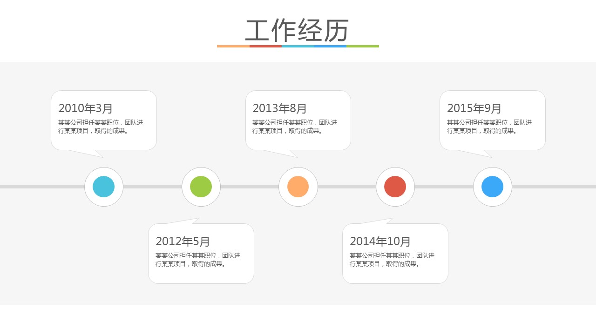Click the blue segment of the title underline
596x335 pixels.
tap(330, 46)
